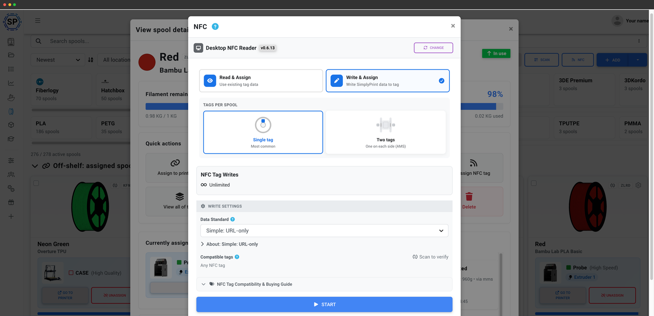This screenshot has width=654, height=316.
Task: Open the Data Standard dropdown
Action: click(x=324, y=231)
